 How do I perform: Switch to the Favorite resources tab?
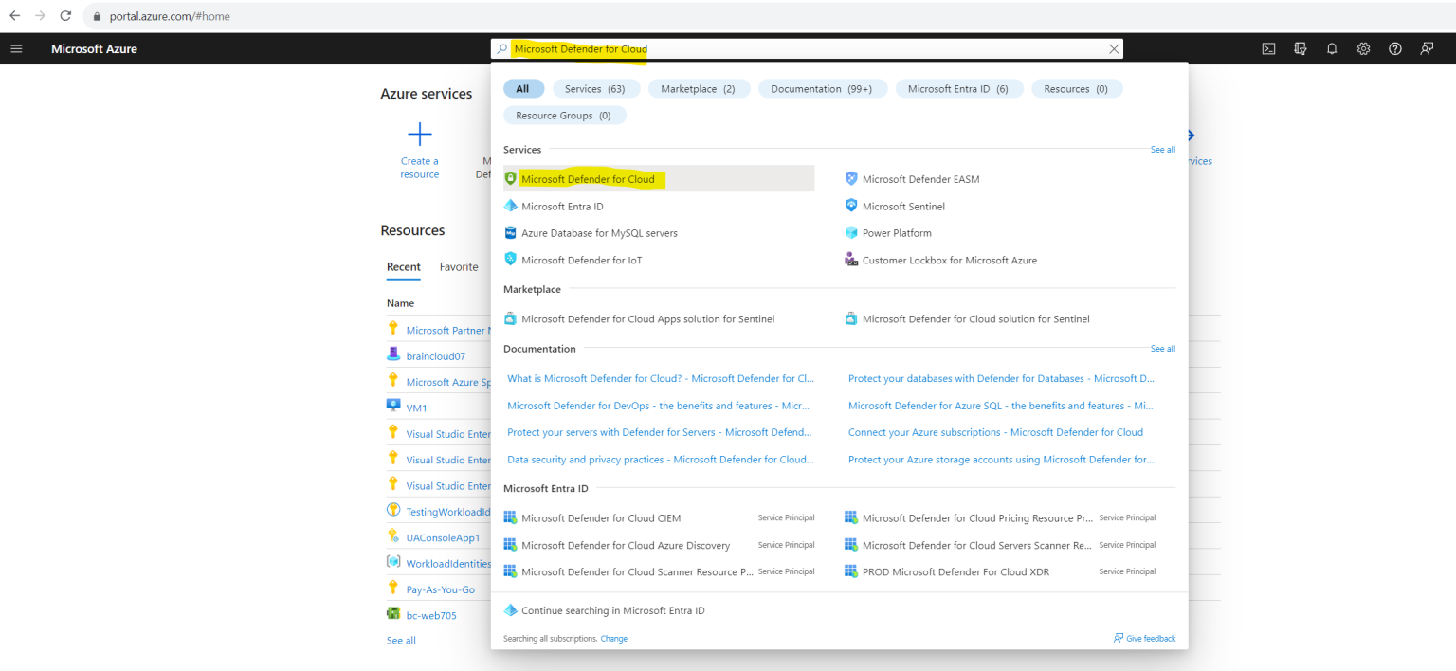pyautogui.click(x=459, y=267)
